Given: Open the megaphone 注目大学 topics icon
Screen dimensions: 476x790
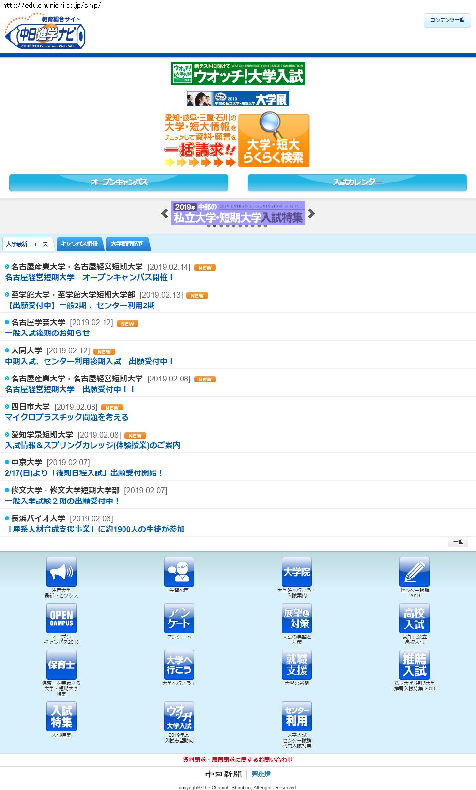Looking at the screenshot, I should [61, 572].
